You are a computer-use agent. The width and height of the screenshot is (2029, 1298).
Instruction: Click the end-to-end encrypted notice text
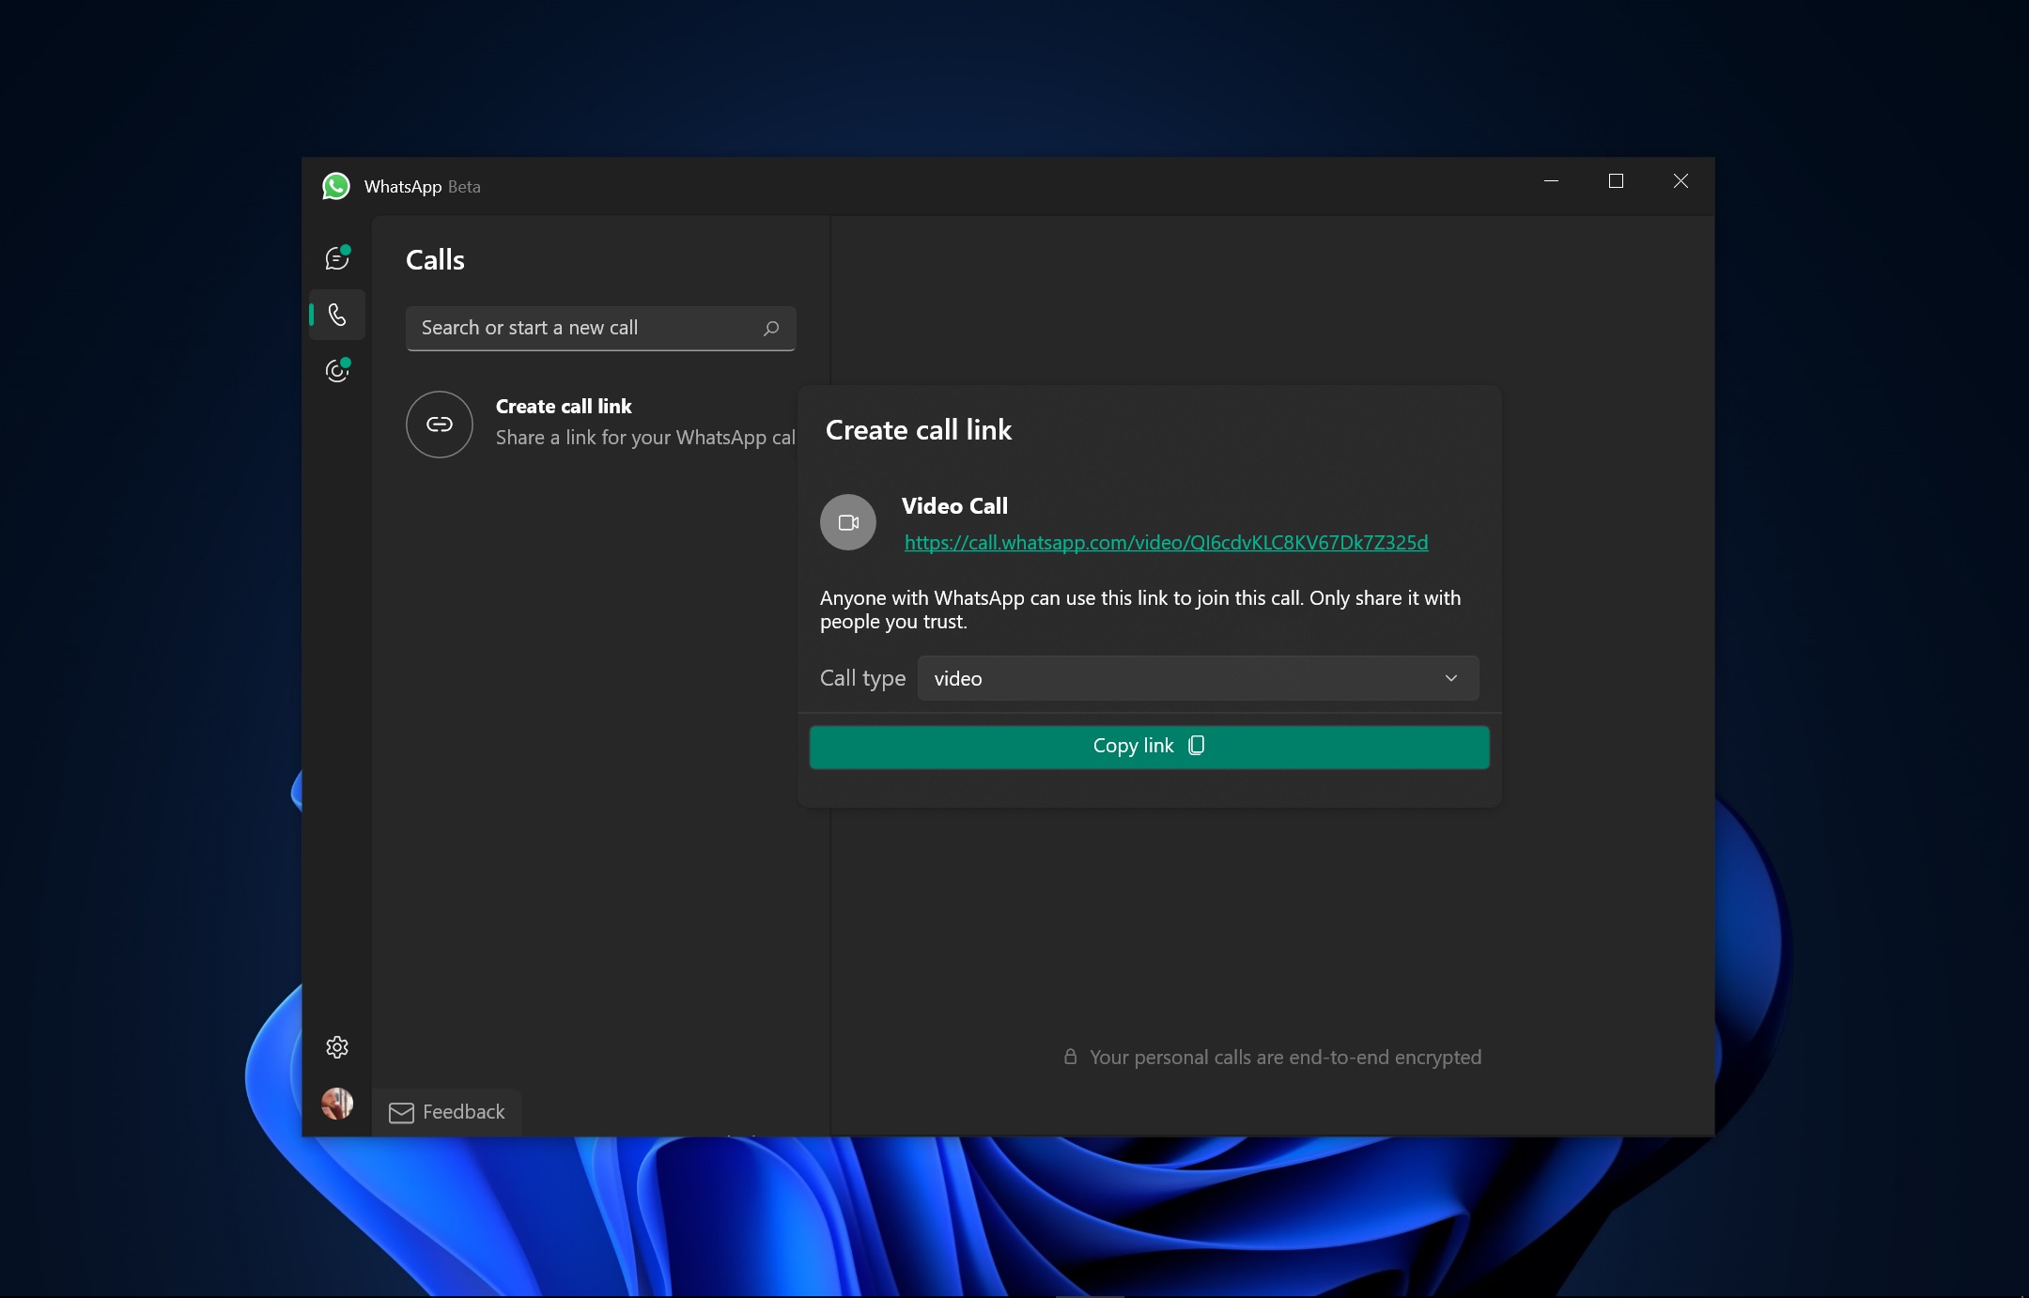click(x=1285, y=1058)
